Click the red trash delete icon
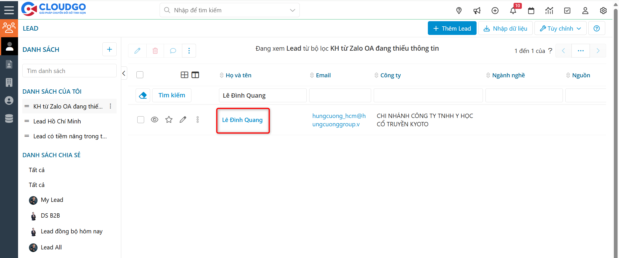Screen dimensions: 619x258 (155, 51)
